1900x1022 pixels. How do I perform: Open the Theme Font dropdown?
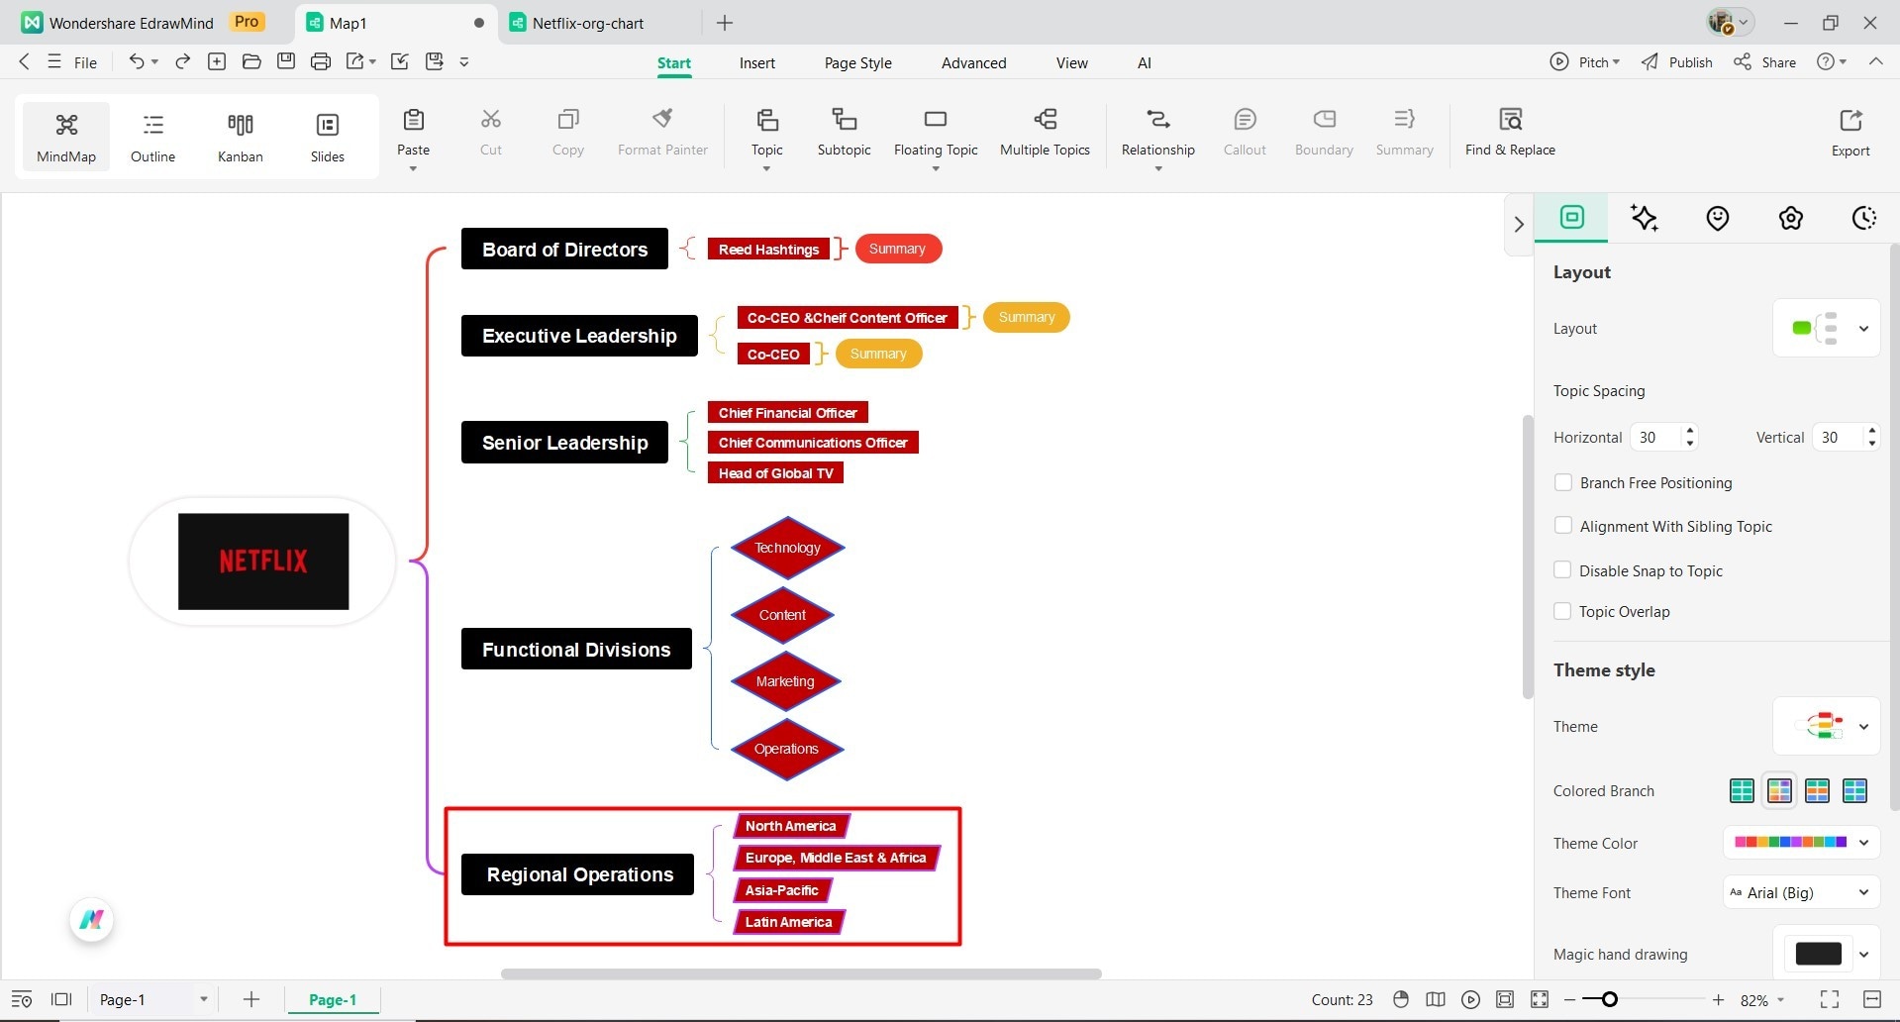[1802, 892]
